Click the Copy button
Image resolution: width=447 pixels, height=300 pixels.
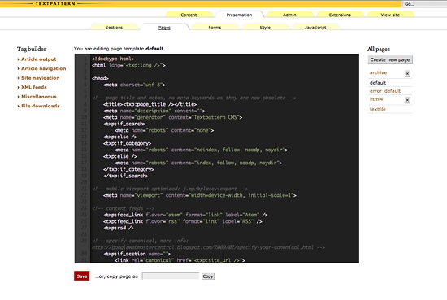coord(208,276)
